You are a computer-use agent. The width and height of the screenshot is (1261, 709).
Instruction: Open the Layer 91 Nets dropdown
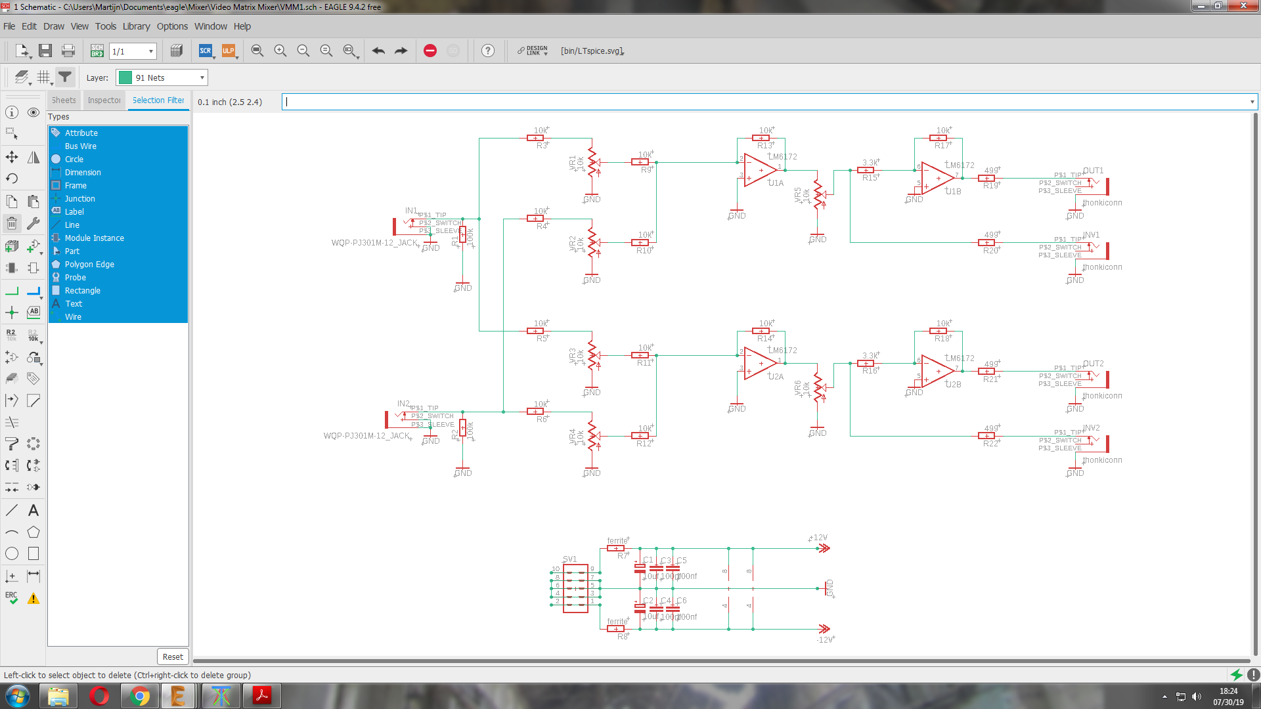[162, 77]
